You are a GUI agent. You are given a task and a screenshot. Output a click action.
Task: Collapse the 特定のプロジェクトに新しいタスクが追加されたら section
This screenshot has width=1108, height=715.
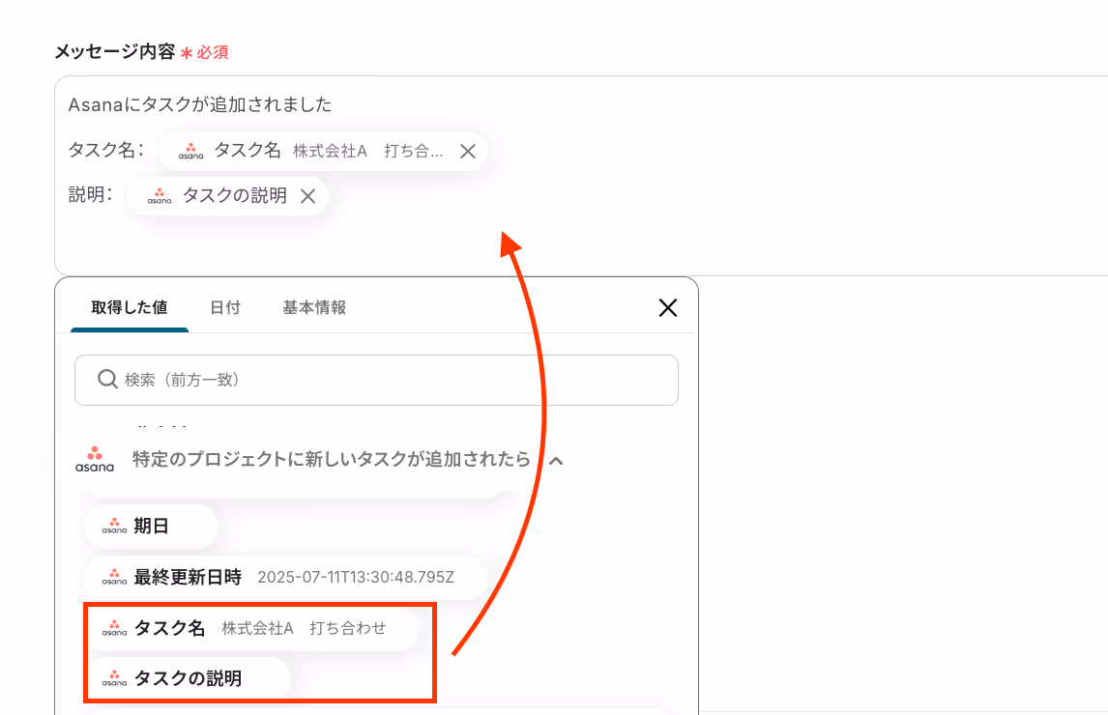point(556,461)
